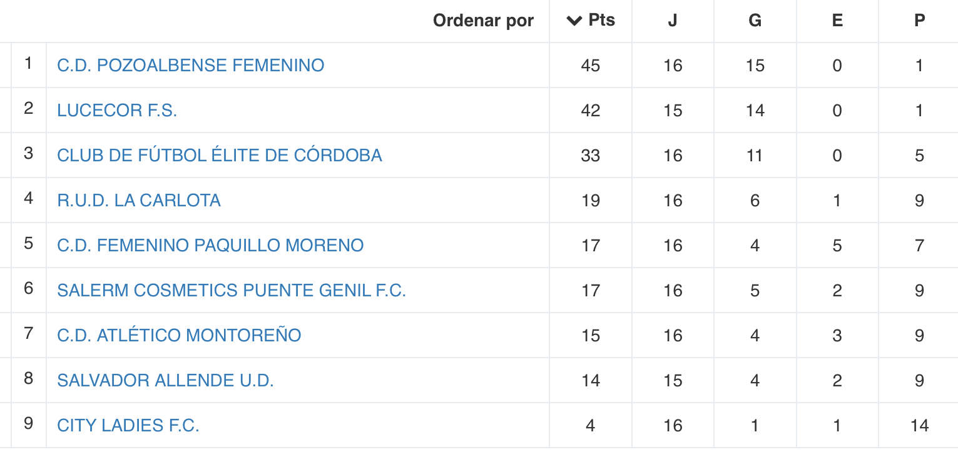This screenshot has height=457, width=958.
Task: Click the 14 losses cell for City Ladies
Action: [919, 425]
